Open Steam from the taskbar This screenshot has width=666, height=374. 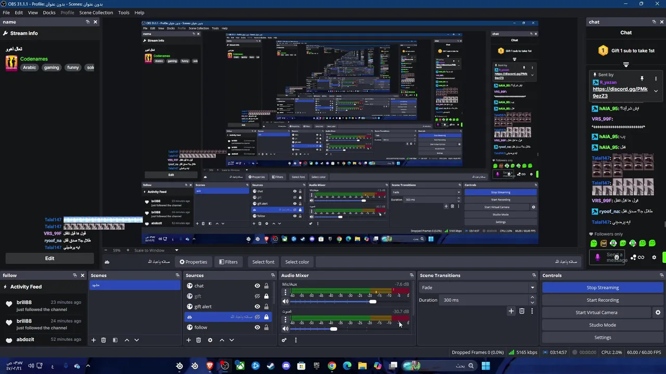point(271,366)
